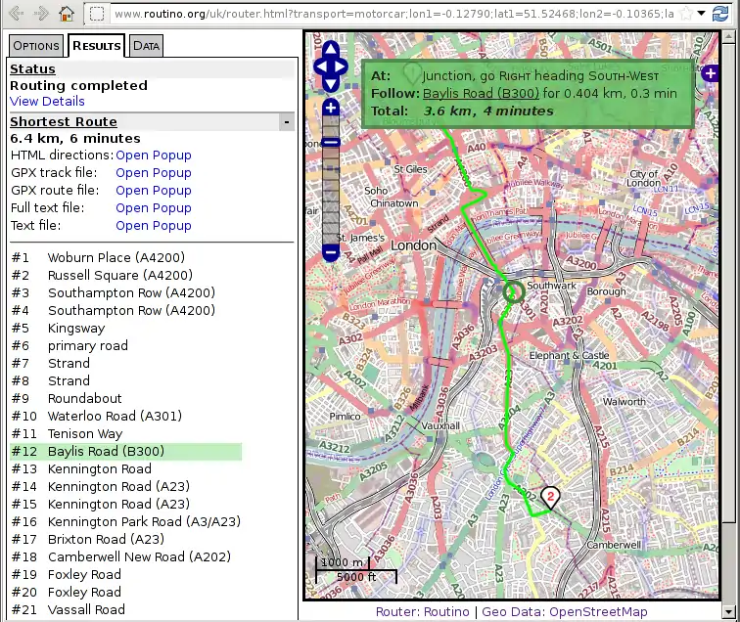This screenshot has width=740, height=622.
Task: Pan the map left with the arrow
Action: [320, 67]
